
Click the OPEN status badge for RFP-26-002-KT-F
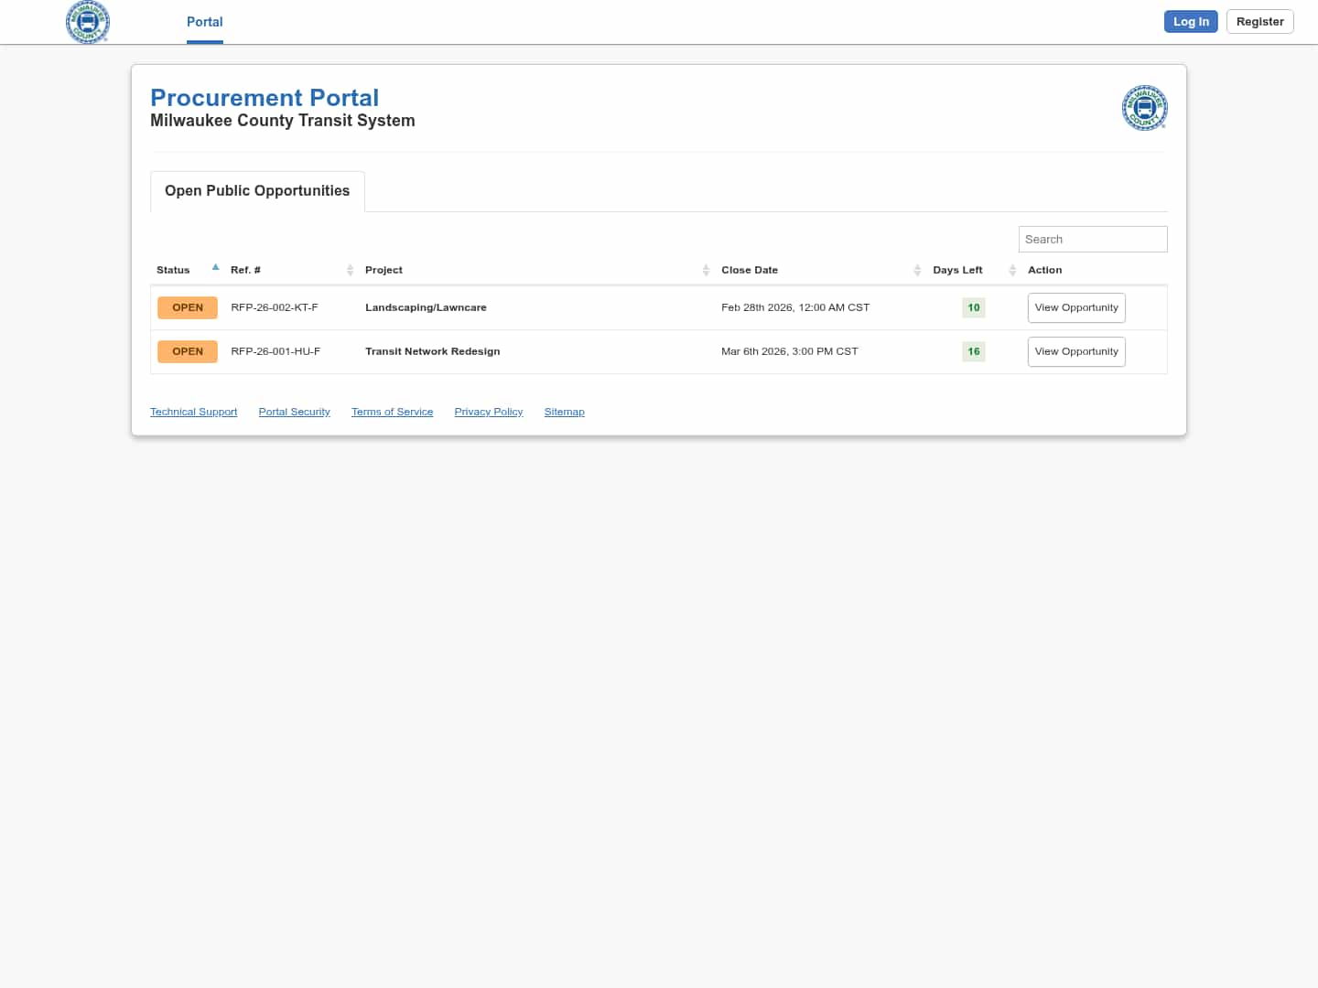(x=188, y=307)
